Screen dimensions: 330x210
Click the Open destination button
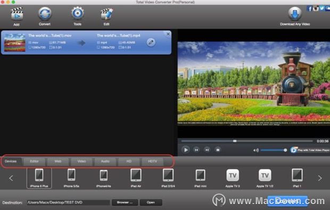tap(151, 203)
